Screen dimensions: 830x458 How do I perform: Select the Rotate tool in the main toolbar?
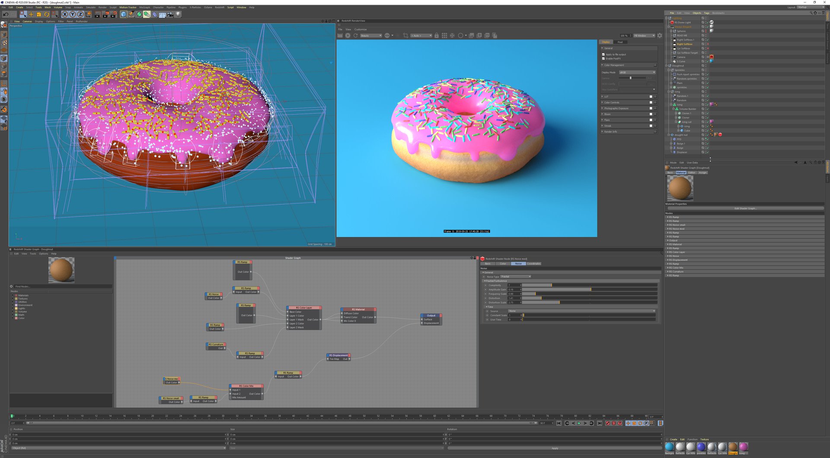pos(47,14)
